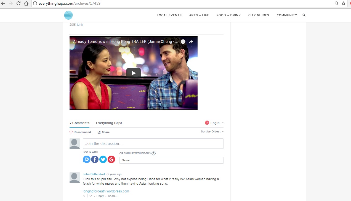This screenshot has width=351, height=201.
Task: Select the 2 Comments tab
Action: pyautogui.click(x=79, y=123)
